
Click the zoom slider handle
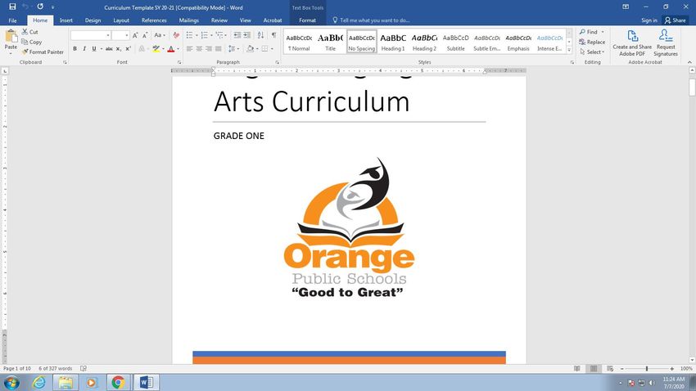[647, 368]
